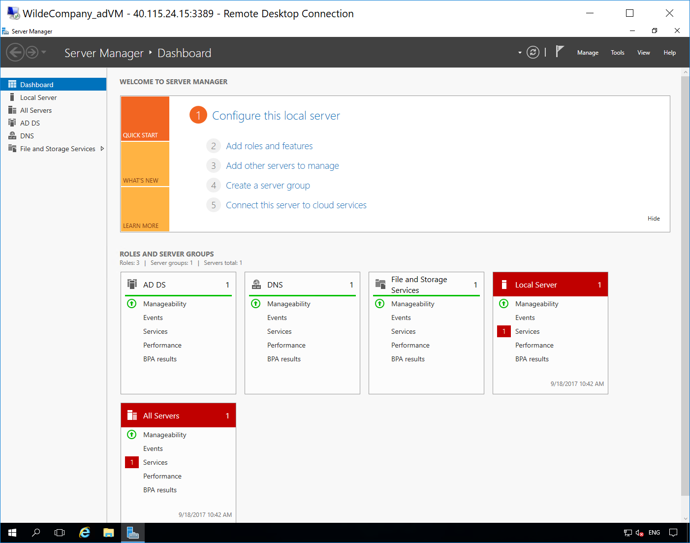Click the Local Server sidebar icon
690x543 pixels.
[12, 97]
